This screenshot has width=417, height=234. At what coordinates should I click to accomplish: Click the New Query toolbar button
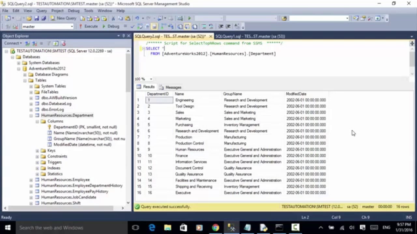click(64, 19)
